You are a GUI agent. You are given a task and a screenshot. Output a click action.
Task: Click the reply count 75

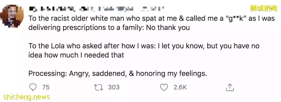coord(46,87)
